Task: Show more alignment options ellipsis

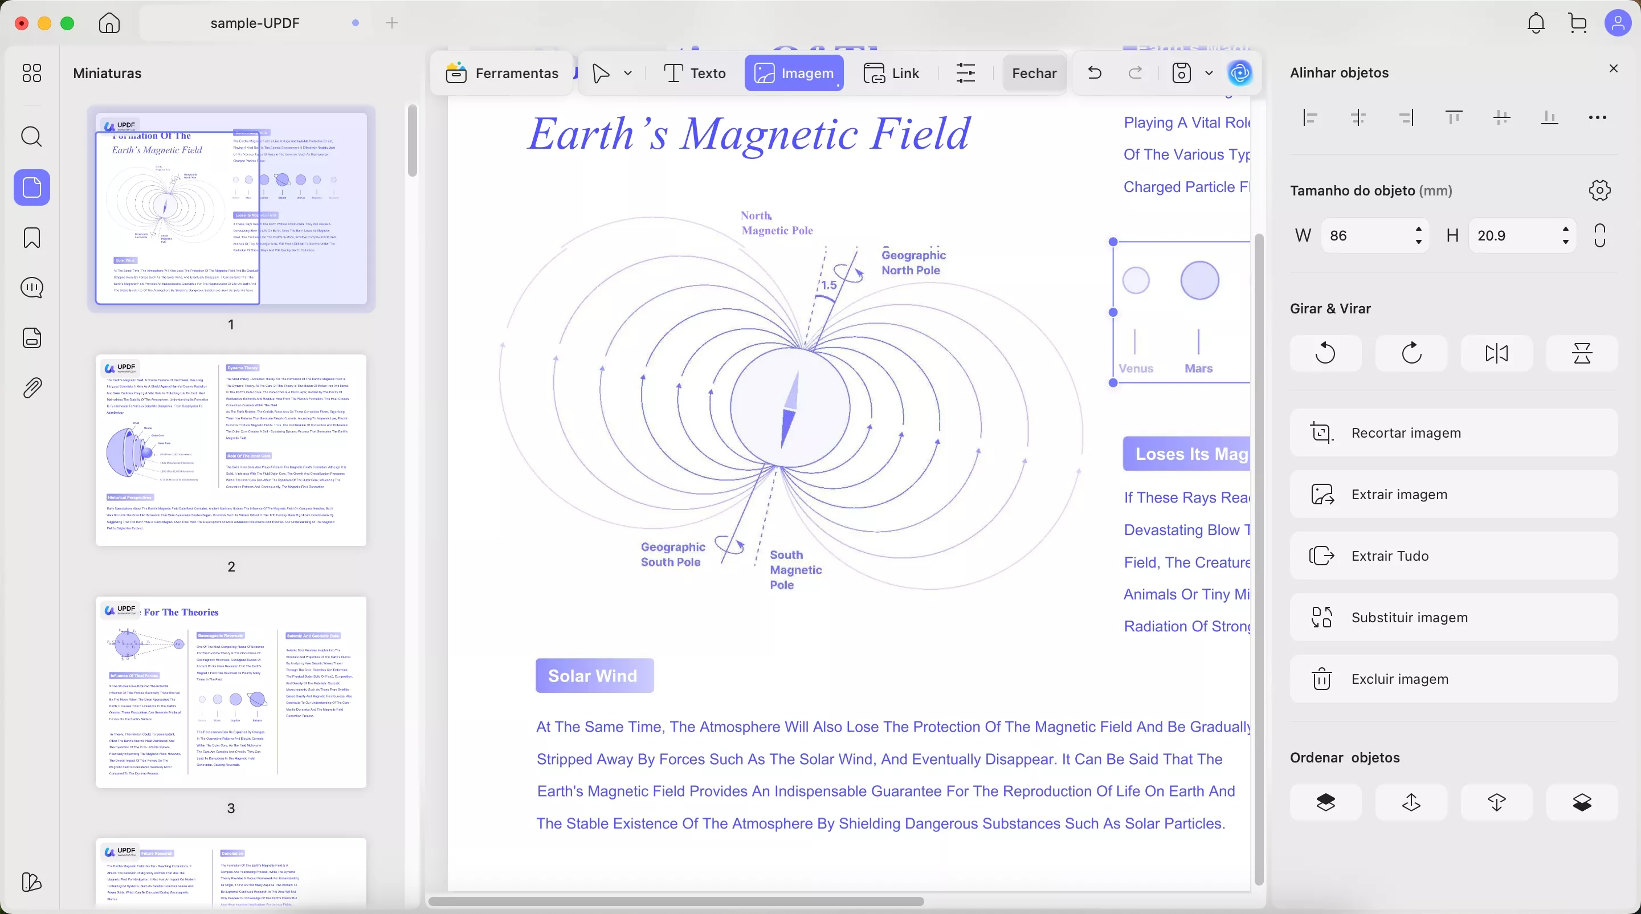Action: pos(1597,117)
